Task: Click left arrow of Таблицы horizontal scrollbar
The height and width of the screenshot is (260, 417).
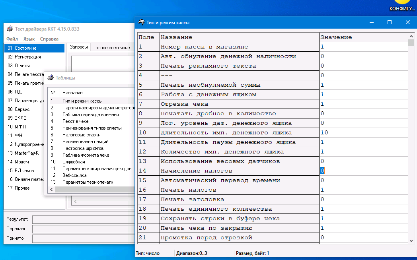Action: pos(51,189)
